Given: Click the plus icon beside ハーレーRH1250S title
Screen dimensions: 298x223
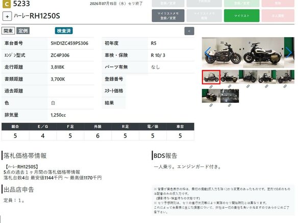Looking at the screenshot, I should pyautogui.click(x=7, y=16).
